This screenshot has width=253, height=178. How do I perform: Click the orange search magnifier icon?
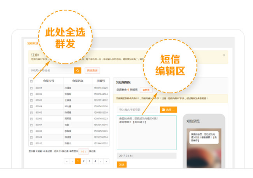(78, 71)
